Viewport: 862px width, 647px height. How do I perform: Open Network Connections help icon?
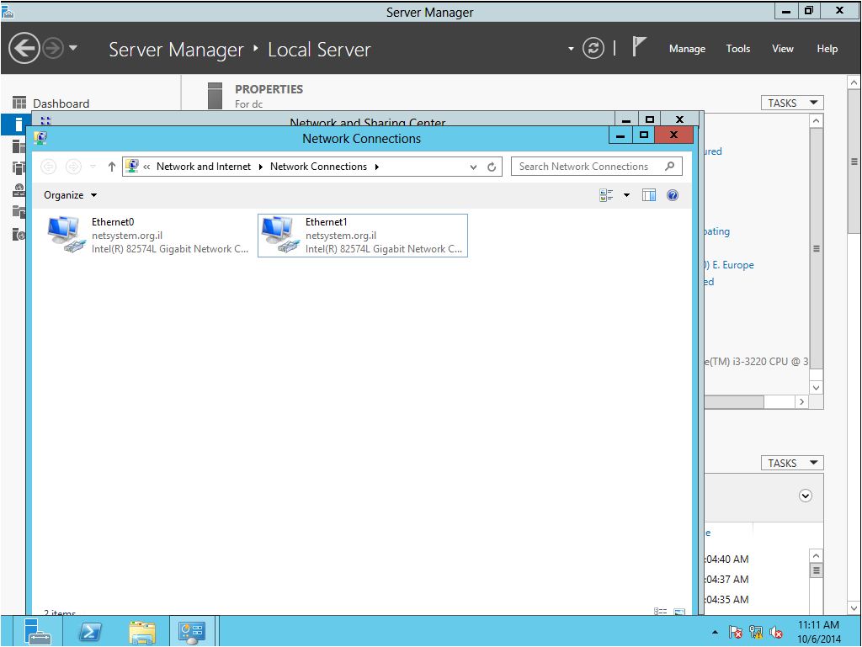(x=673, y=195)
